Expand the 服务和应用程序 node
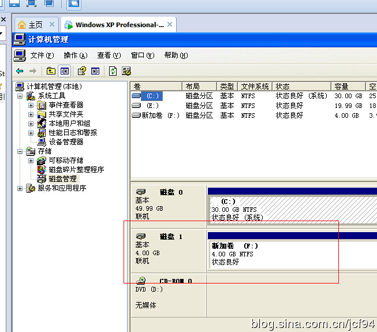This screenshot has height=332, width=377. pos(20,188)
